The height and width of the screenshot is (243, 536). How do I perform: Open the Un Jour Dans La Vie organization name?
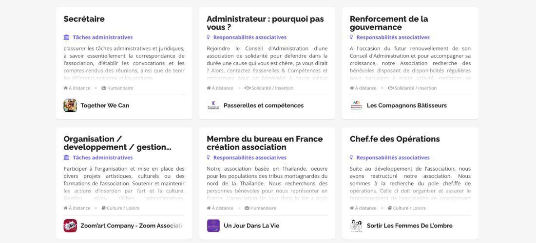click(251, 226)
